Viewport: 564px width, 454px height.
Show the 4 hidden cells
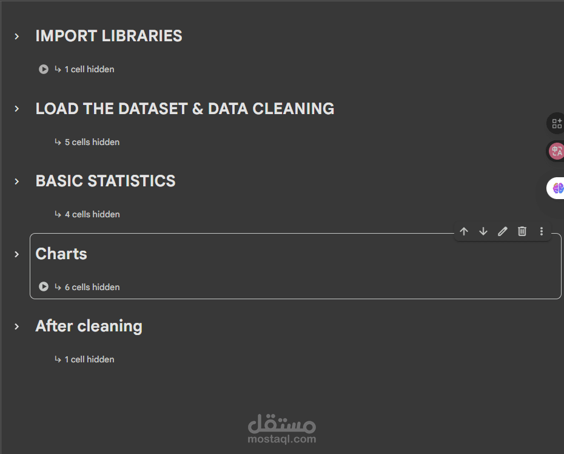(92, 214)
